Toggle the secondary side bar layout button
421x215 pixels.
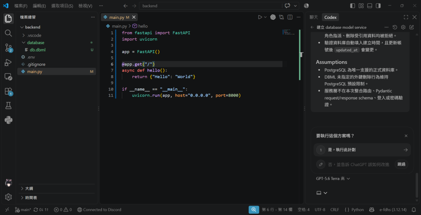point(378,6)
